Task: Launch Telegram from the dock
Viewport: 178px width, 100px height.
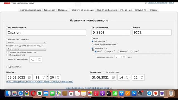Action: click(149, 93)
